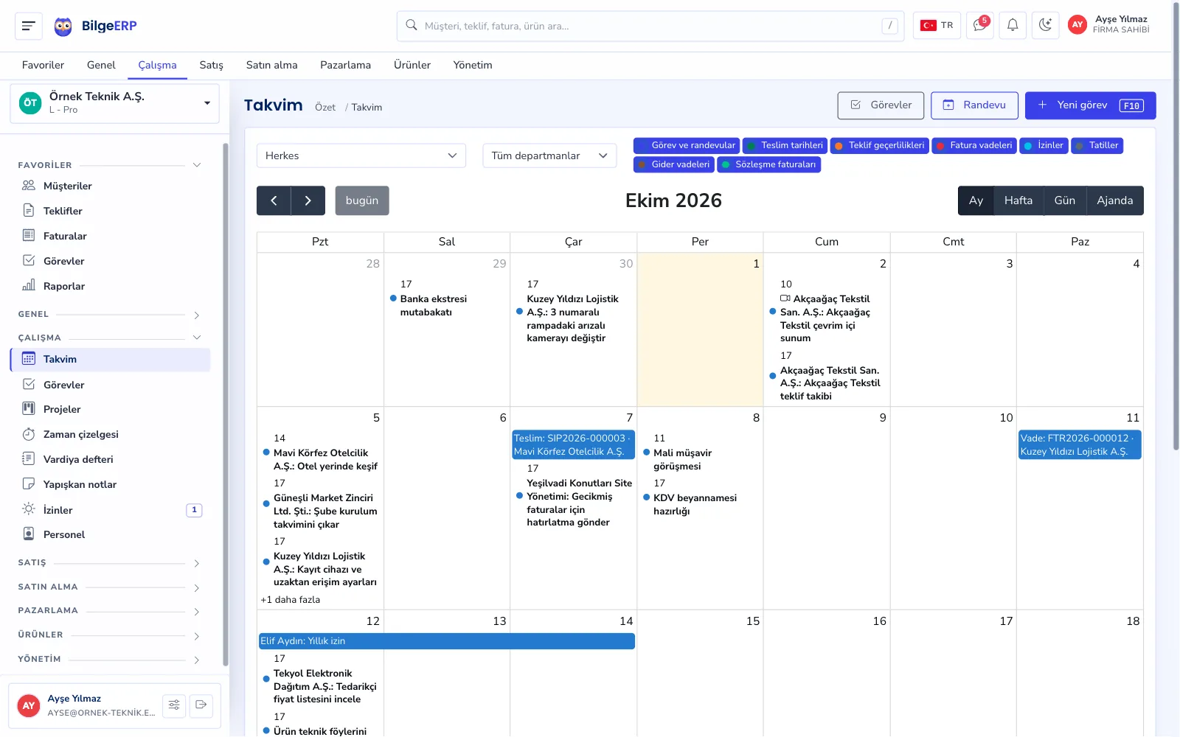Focus the search field for customers and invoices
The width and height of the screenshot is (1180, 737).
[650, 26]
